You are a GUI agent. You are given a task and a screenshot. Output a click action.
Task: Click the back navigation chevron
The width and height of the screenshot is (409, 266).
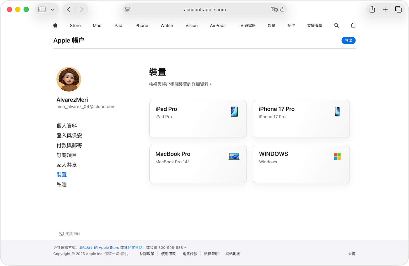tap(69, 9)
